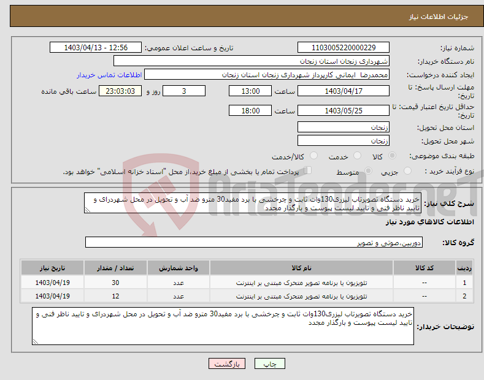484x380 pixels.
Task: Click the need number field 1103005220000229
Action: tap(344, 48)
